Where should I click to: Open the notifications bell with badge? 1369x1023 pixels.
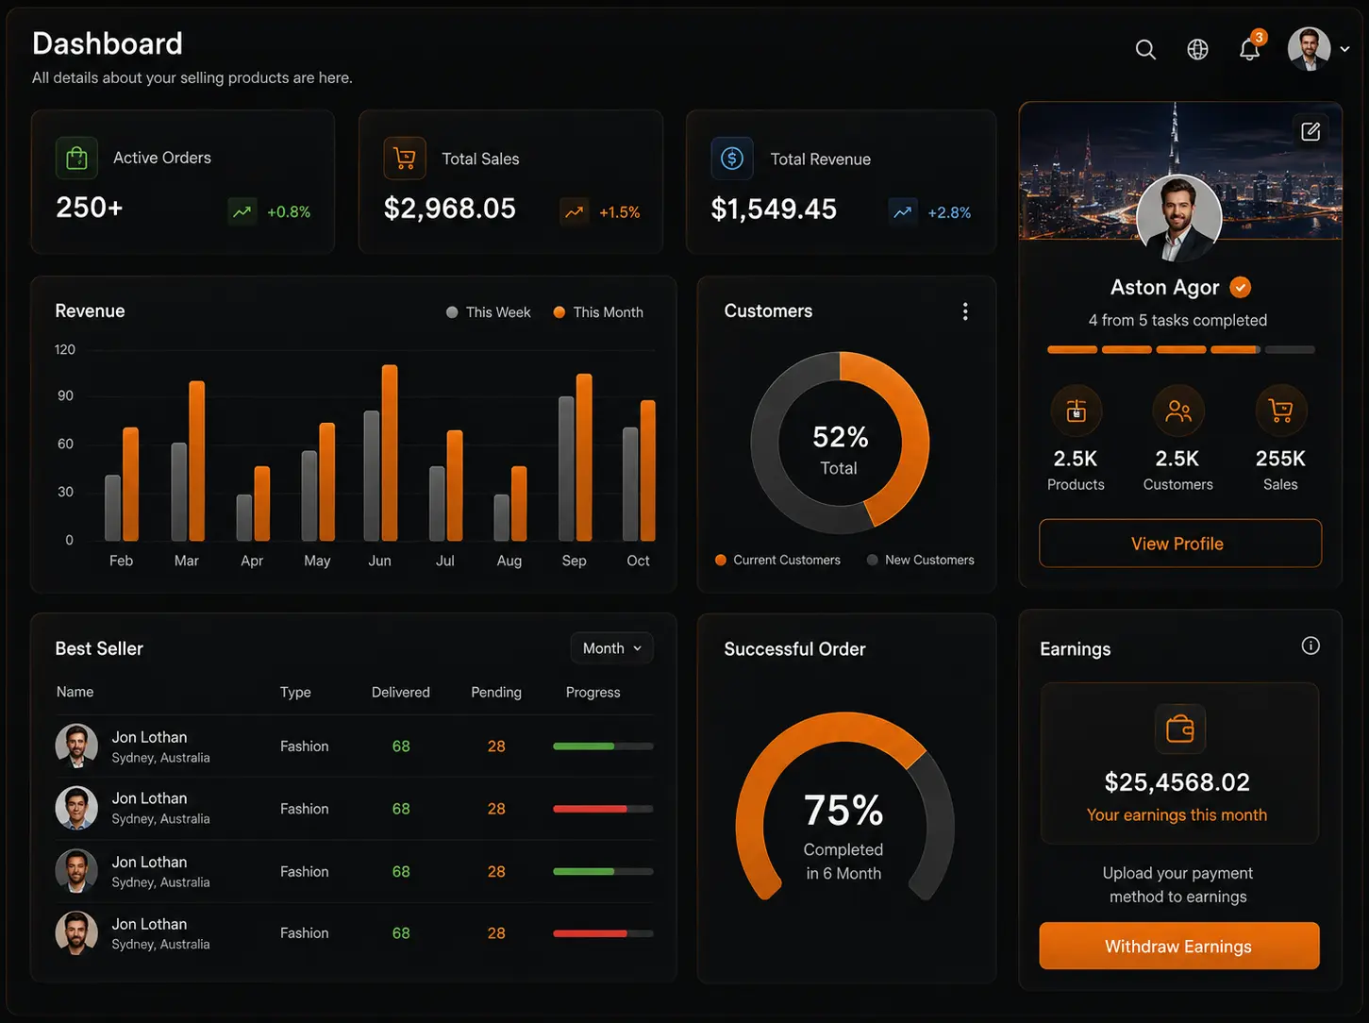[1251, 47]
